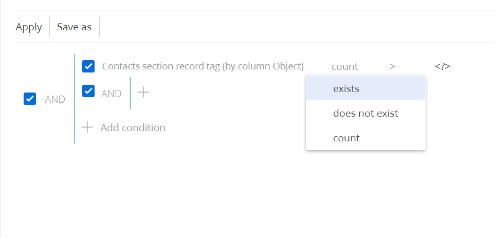
Task: Select exists from the dropdown list
Action: coord(365,88)
